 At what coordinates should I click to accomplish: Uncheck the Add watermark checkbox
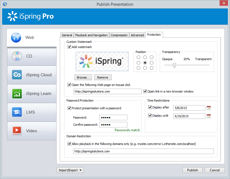click(x=69, y=47)
